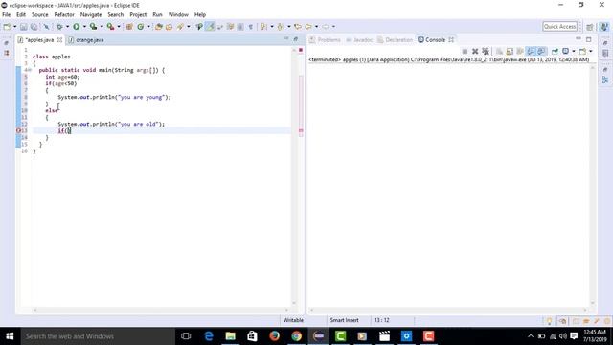Open the Debug dropdown arrow
Image resolution: width=613 pixels, height=345 pixels.
67,27
